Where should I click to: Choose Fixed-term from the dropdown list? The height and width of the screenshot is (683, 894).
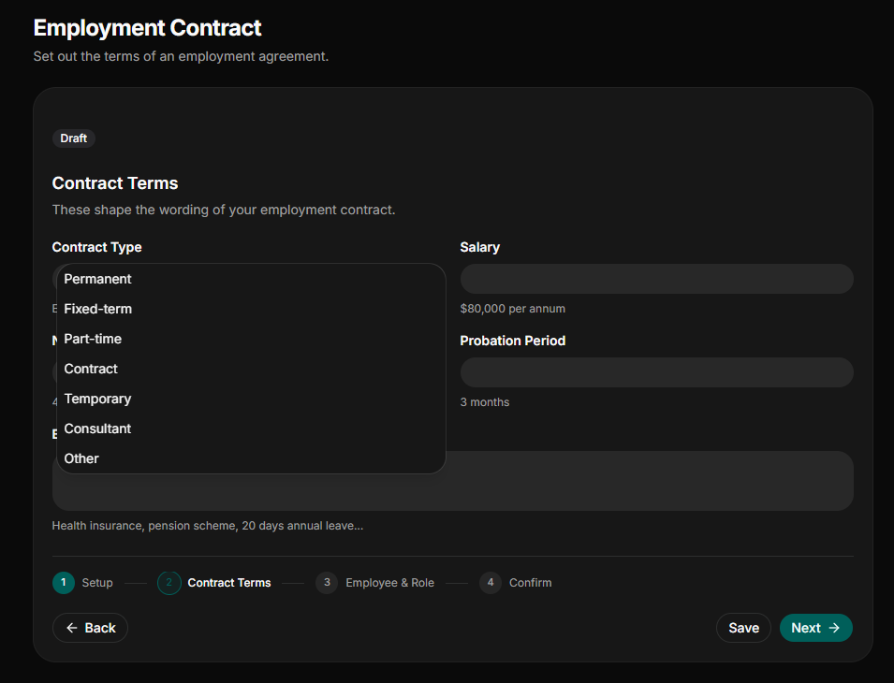(251, 309)
